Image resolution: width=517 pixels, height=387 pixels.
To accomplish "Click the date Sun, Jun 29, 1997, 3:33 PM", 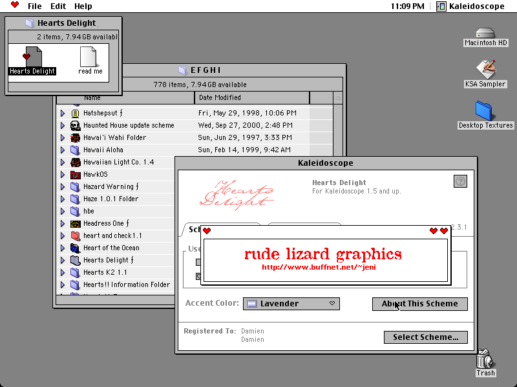I will pos(245,137).
